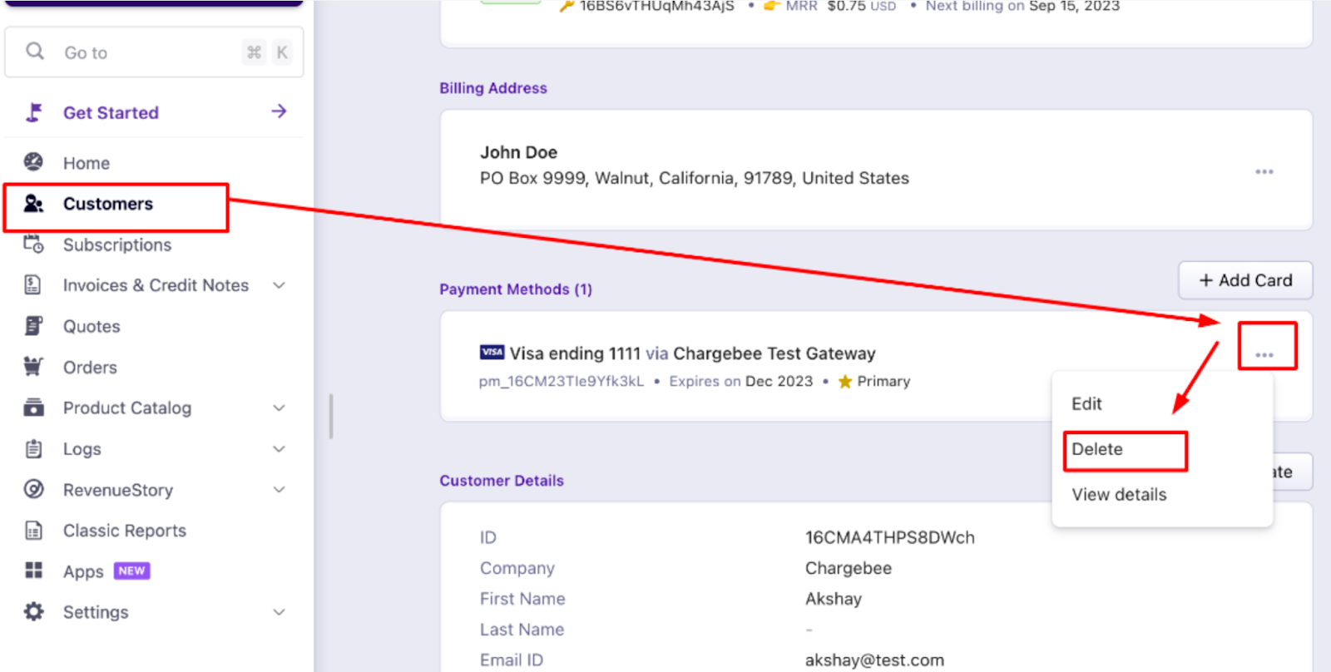This screenshot has width=1331, height=672.
Task: Expand the Logs menu chevron
Action: click(280, 449)
